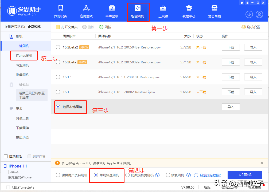Select firmware 16.2beta2 radio button
Viewport: 269px width, 192px height.
point(58,47)
